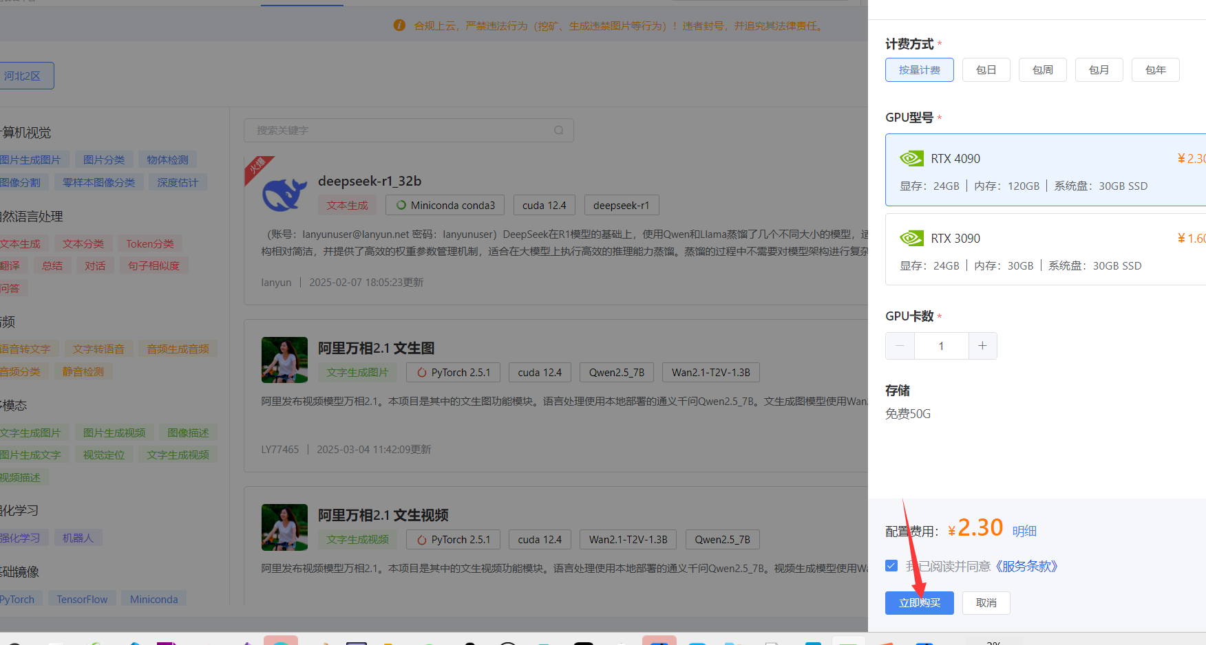Filter by 句子相似度 category tag
This screenshot has height=645, width=1206.
coord(154,265)
